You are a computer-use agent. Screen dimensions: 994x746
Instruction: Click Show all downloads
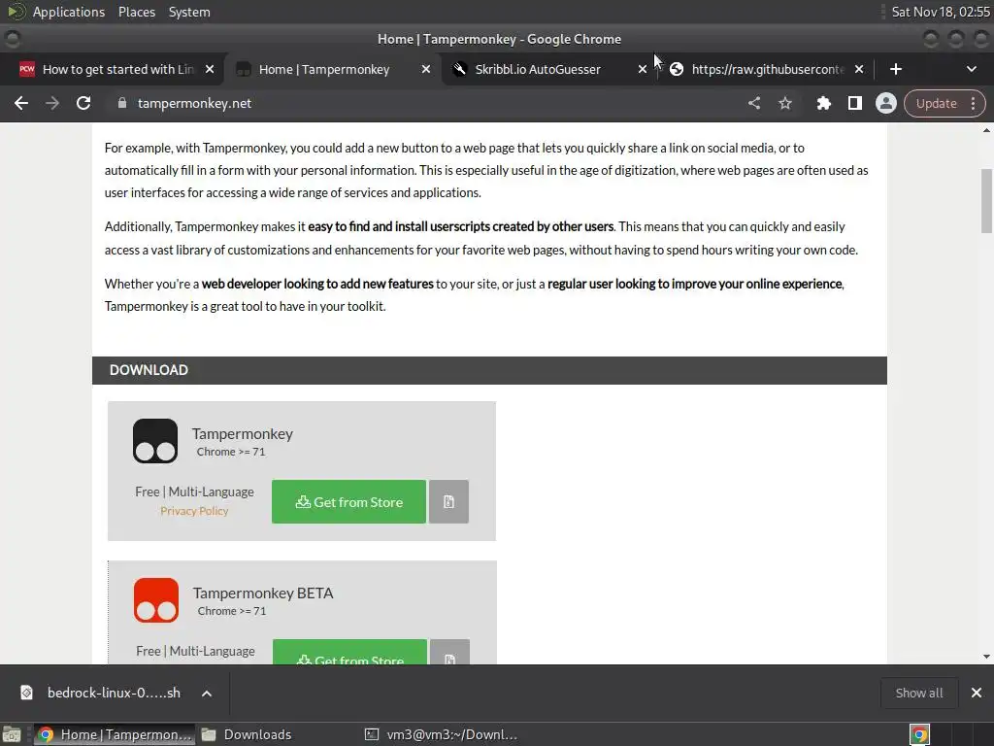coord(918,693)
